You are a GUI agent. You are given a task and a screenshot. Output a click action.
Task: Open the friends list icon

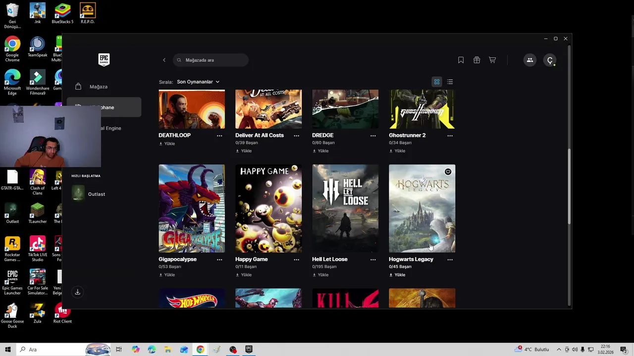pyautogui.click(x=529, y=60)
